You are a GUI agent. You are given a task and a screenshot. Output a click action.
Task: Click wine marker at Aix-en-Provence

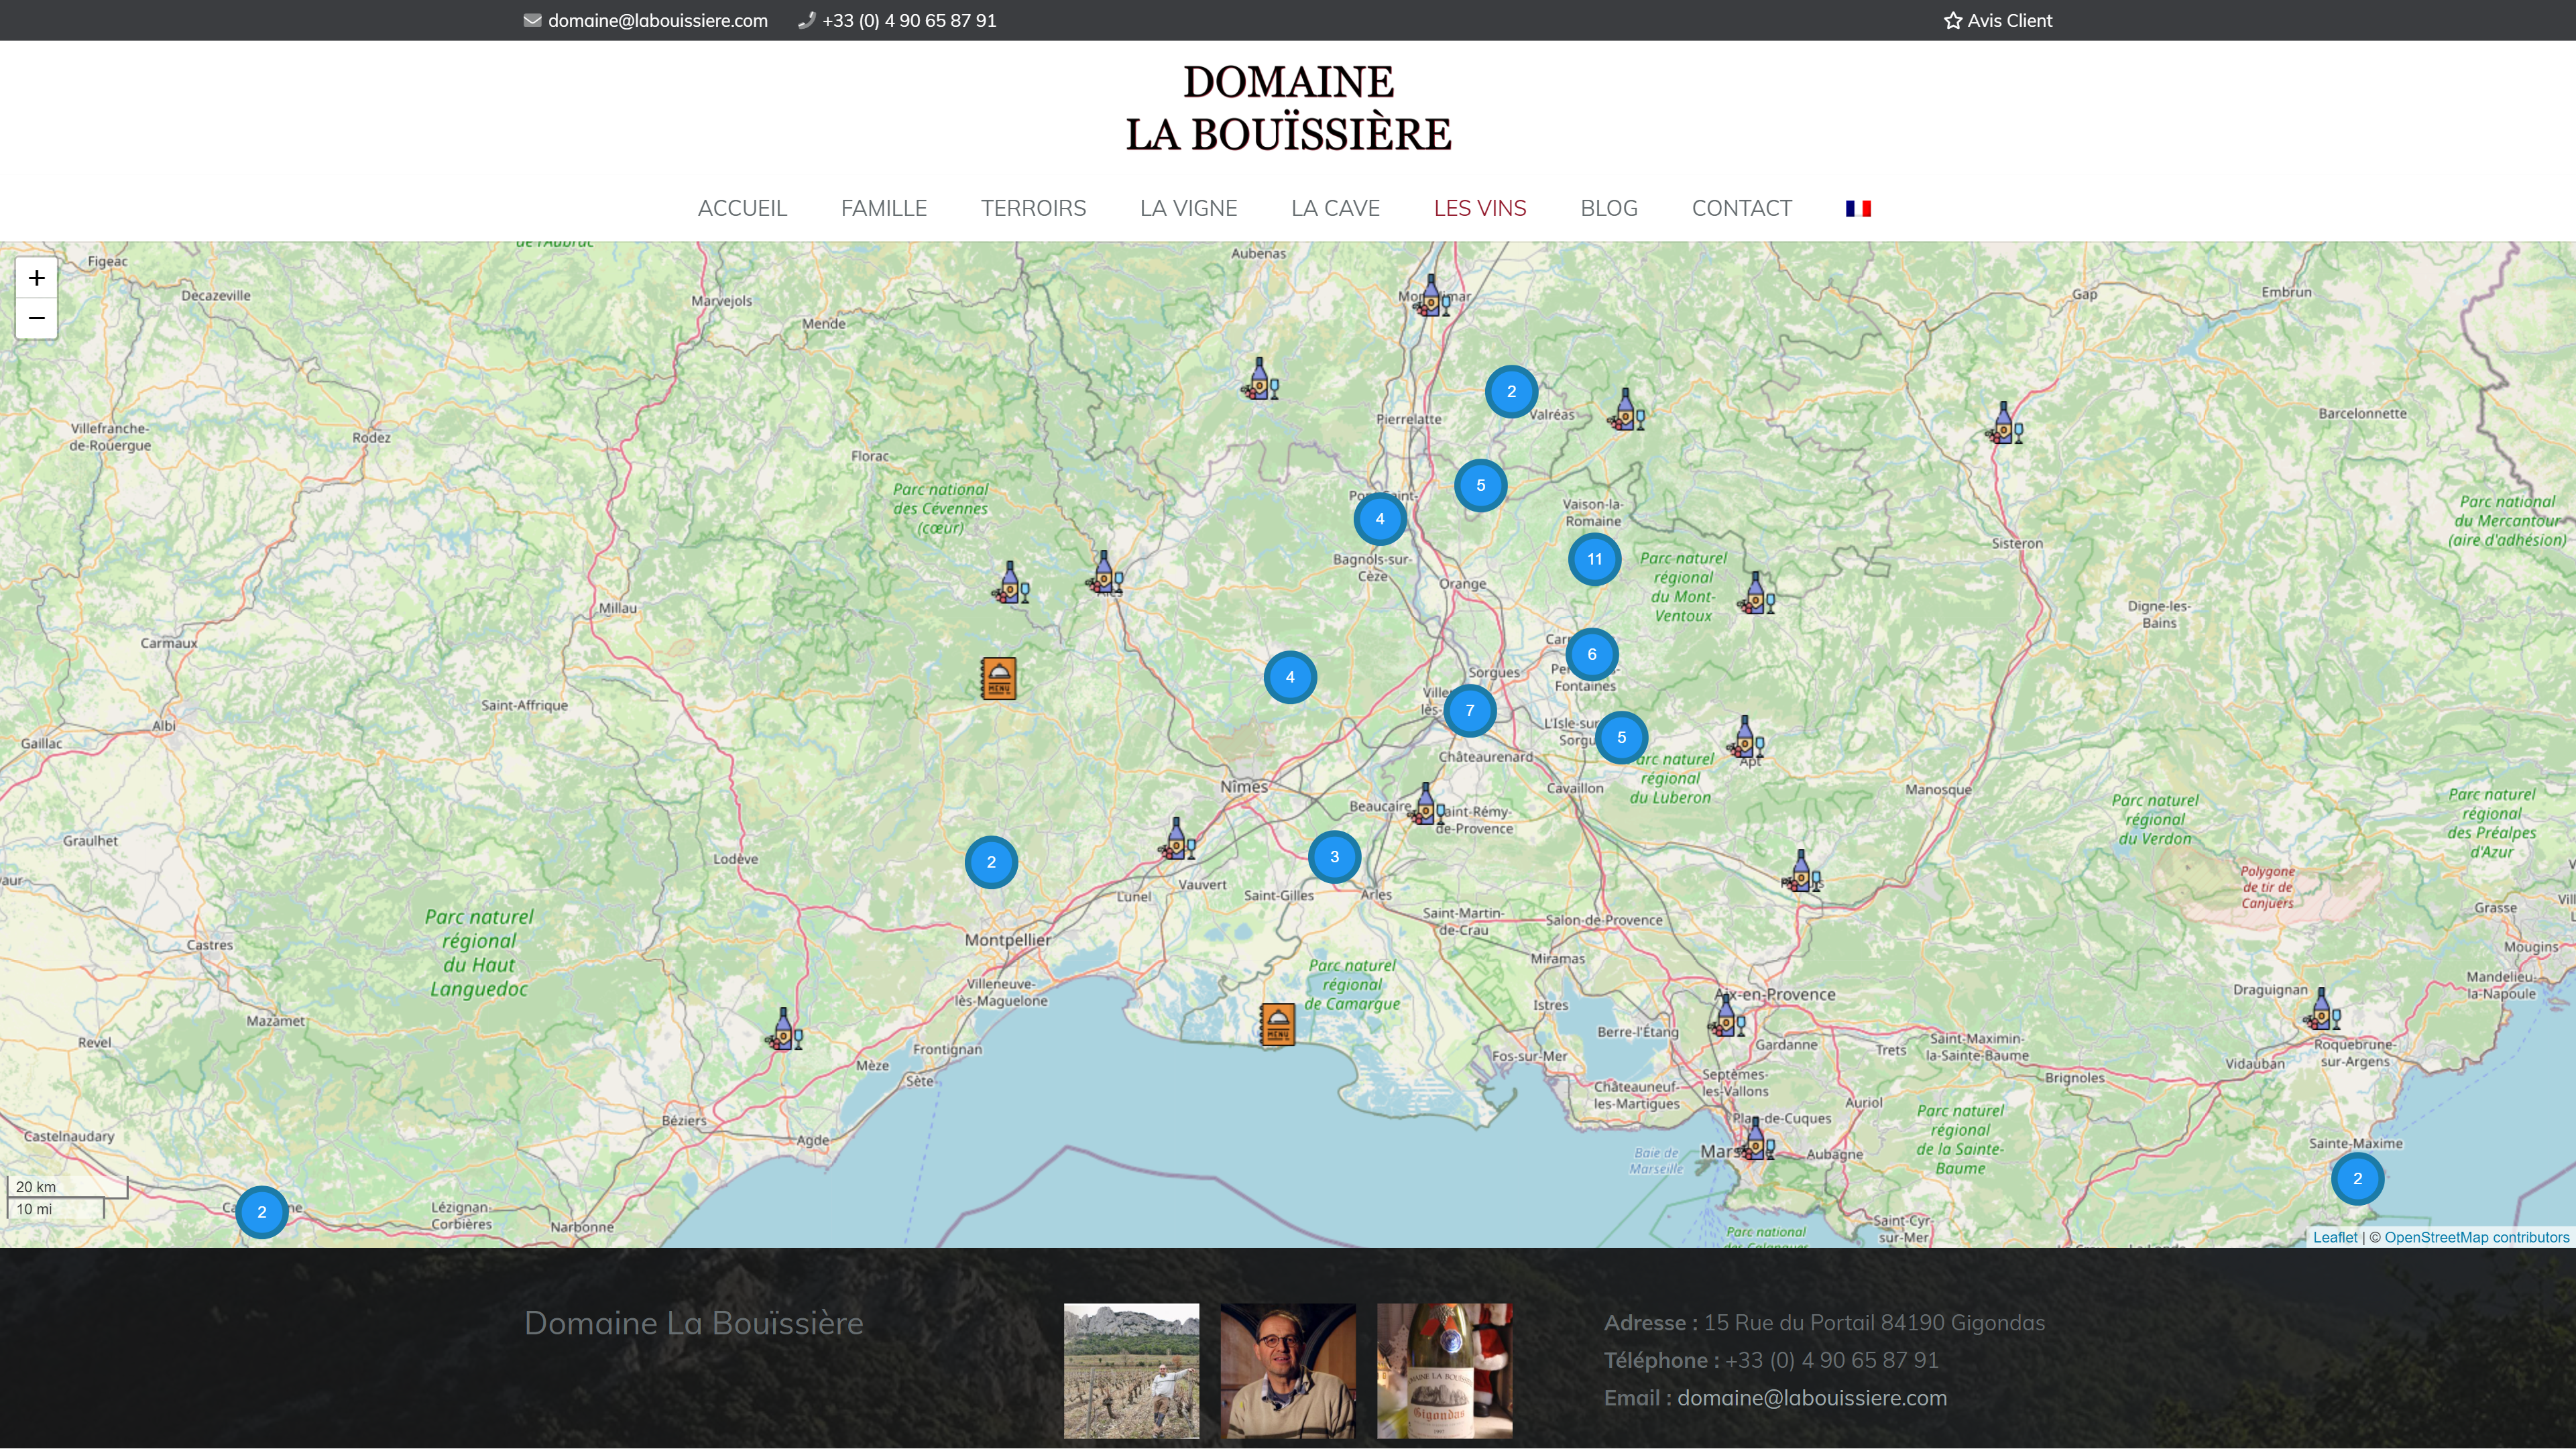tap(1727, 1015)
